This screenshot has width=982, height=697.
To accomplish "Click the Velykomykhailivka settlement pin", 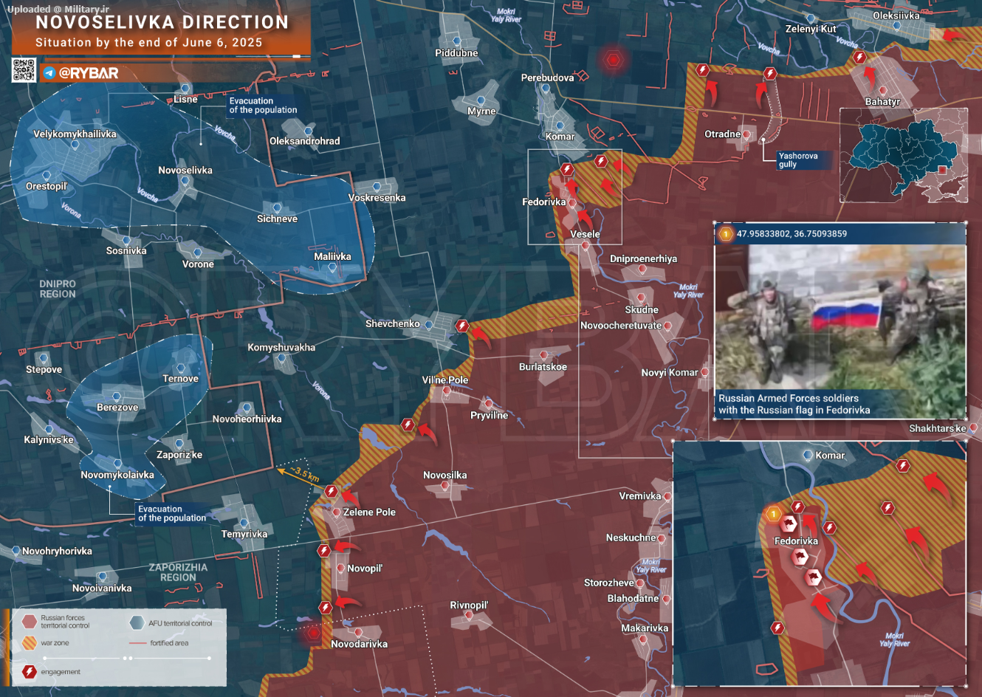I will click(75, 145).
